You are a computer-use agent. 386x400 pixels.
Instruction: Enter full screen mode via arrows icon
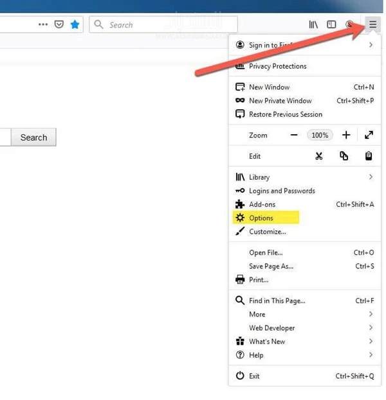click(x=369, y=135)
